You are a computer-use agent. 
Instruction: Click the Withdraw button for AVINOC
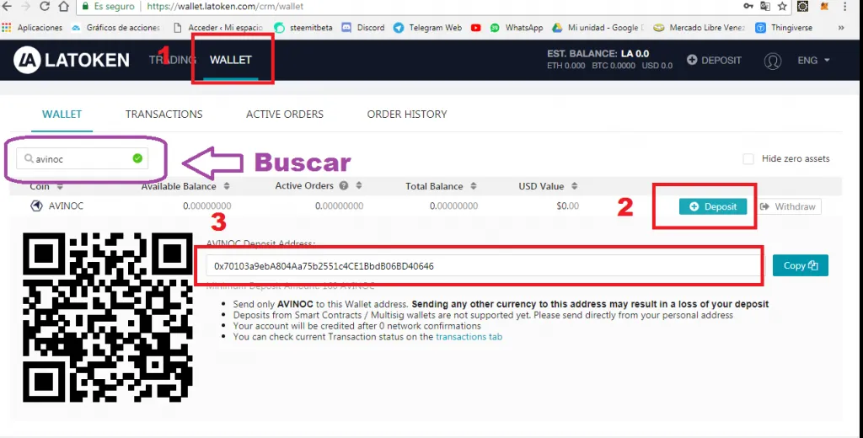coord(788,206)
